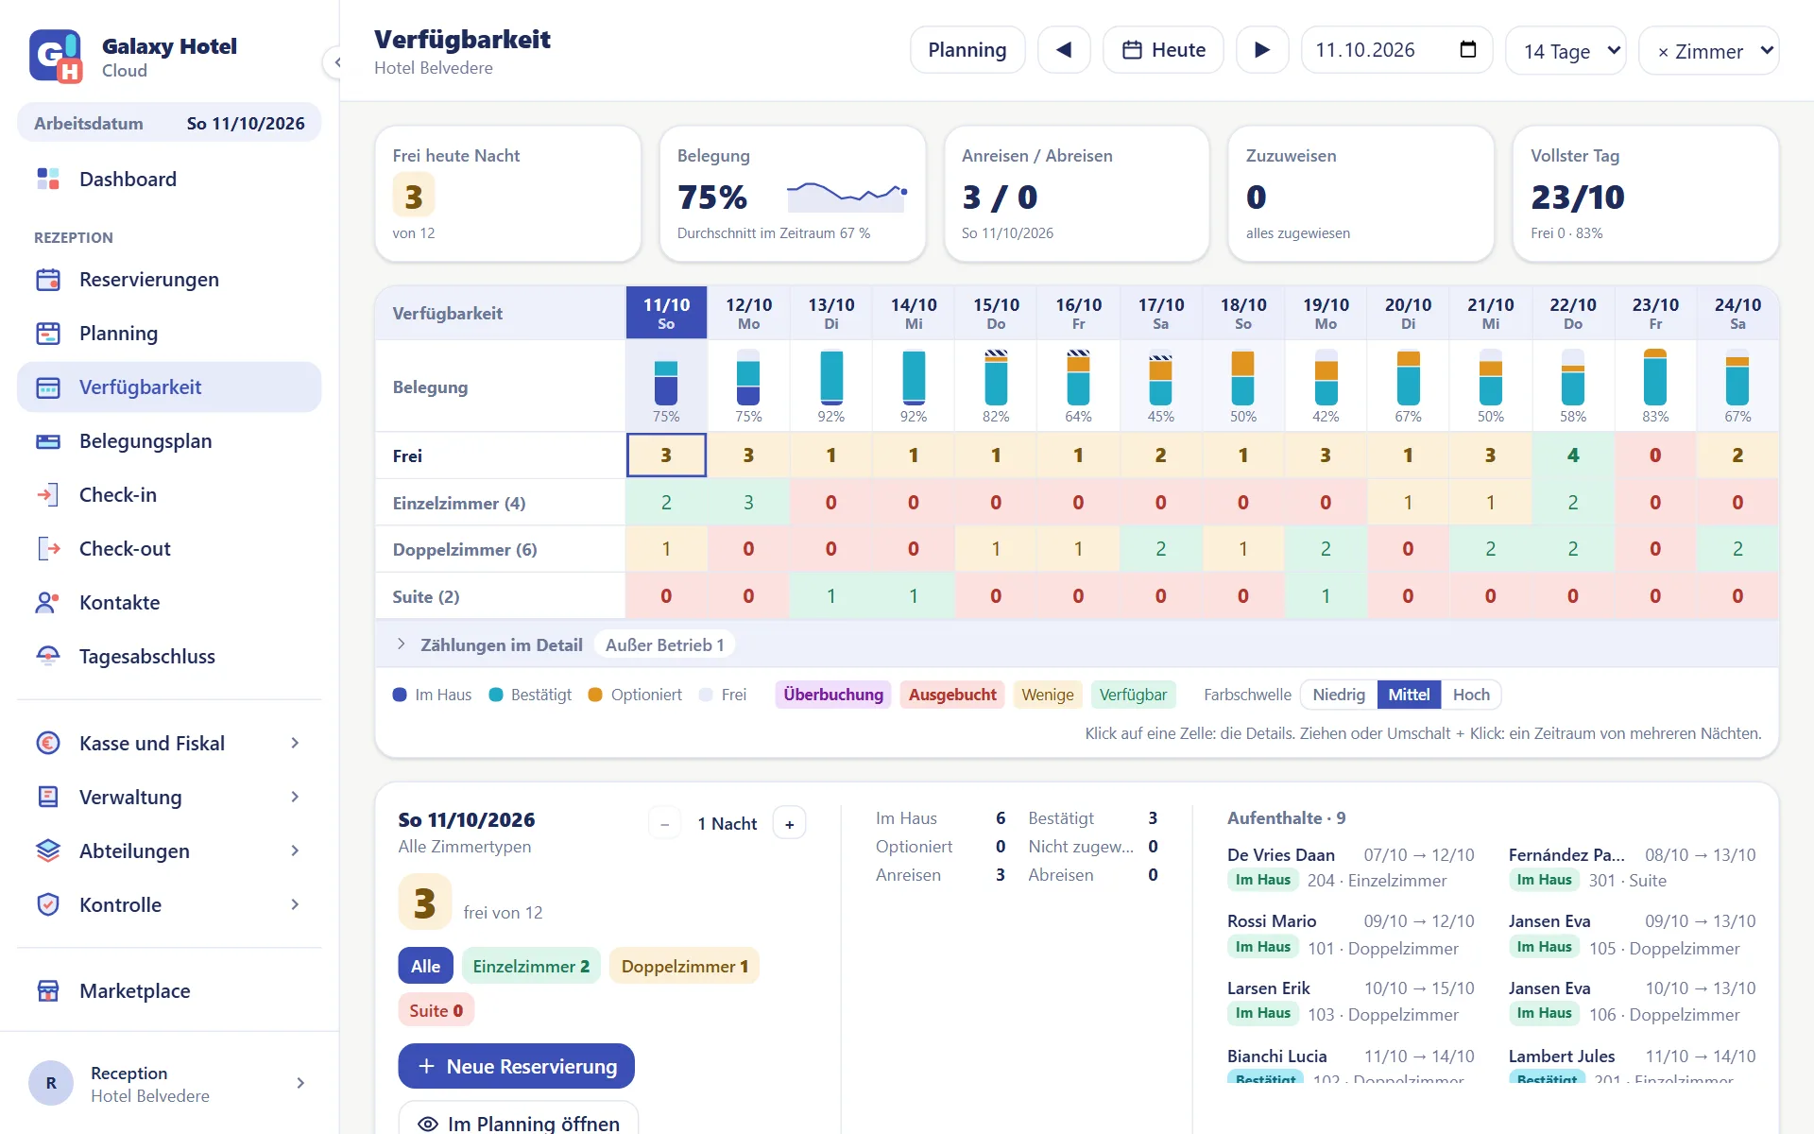This screenshot has height=1134, width=1814.
Task: Filter by Alle room types chip
Action: 425,966
